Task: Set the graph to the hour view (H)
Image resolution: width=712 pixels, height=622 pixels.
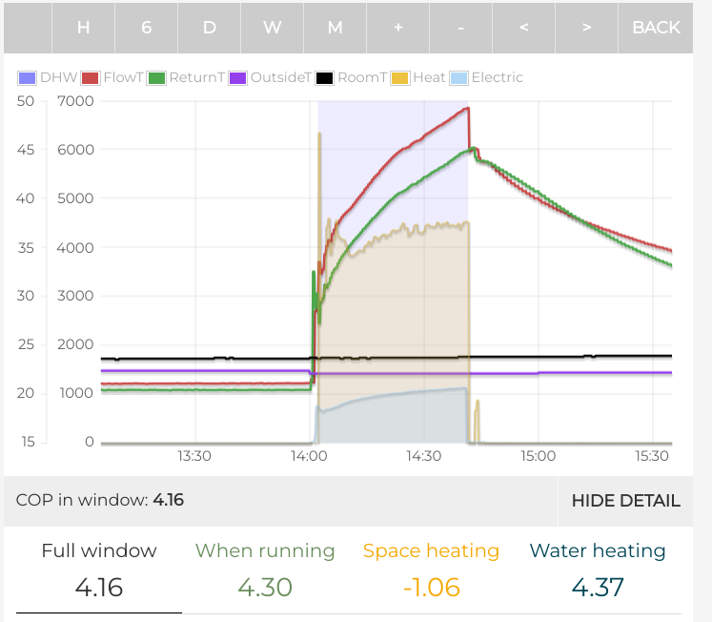Action: 83,27
